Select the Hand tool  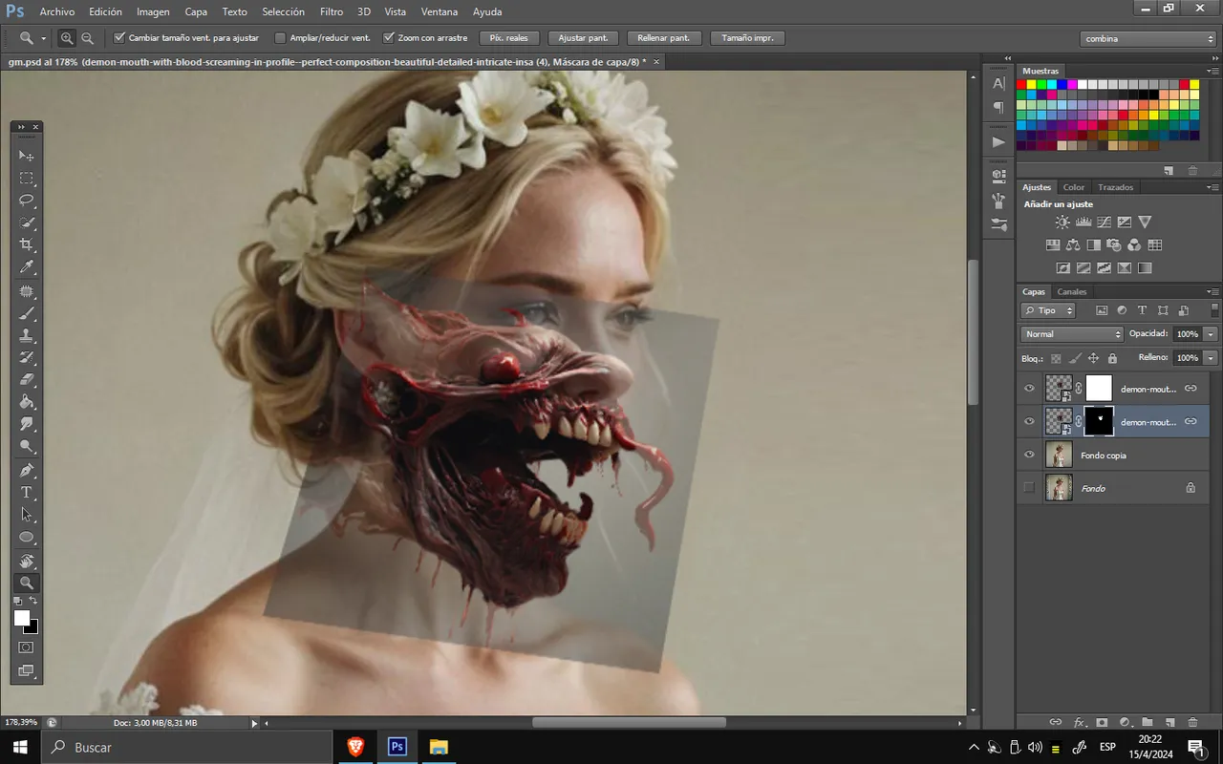coord(27,561)
